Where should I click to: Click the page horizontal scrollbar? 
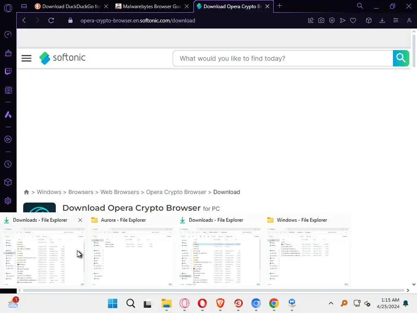point(213,290)
